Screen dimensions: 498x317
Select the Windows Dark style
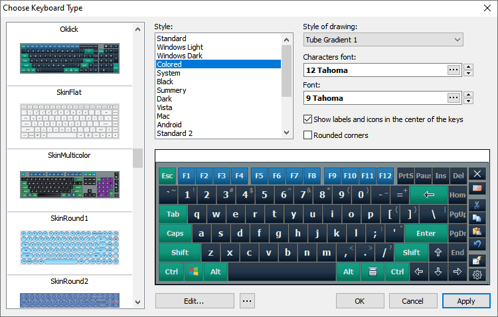[179, 56]
